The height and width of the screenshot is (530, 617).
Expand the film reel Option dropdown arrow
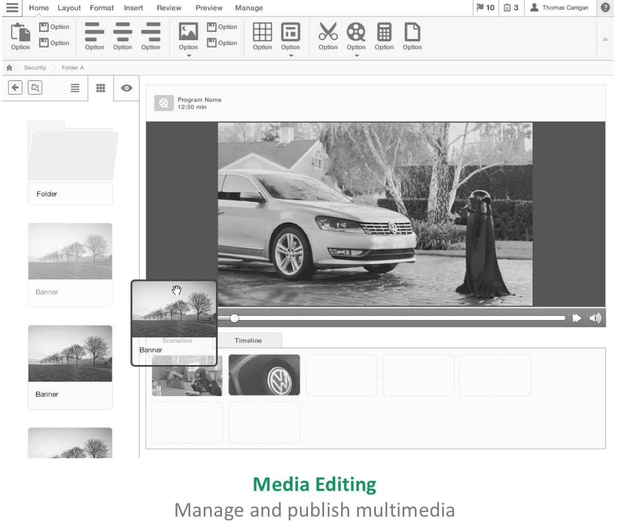(357, 56)
